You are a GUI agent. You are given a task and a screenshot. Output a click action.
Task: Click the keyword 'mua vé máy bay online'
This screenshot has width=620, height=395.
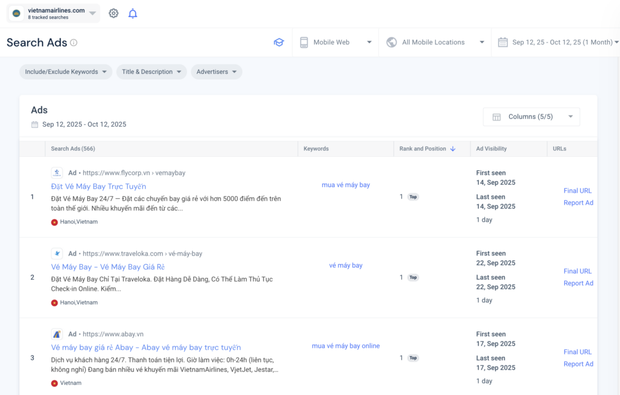tap(346, 346)
